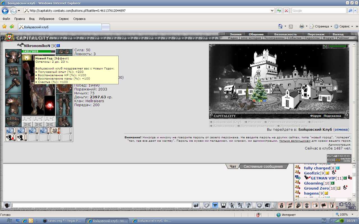Click the только взломщикам warning link

pyautogui.click(x=295, y=141)
